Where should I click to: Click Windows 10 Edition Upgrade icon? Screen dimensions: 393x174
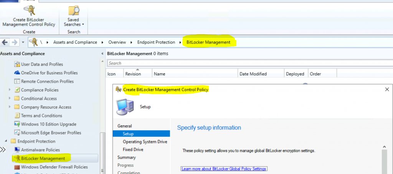coord(17,124)
